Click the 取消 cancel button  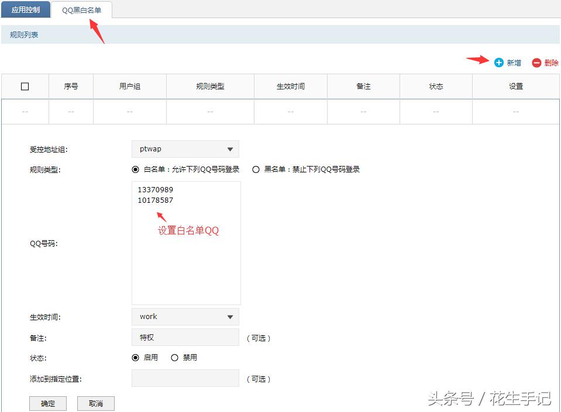click(95, 403)
